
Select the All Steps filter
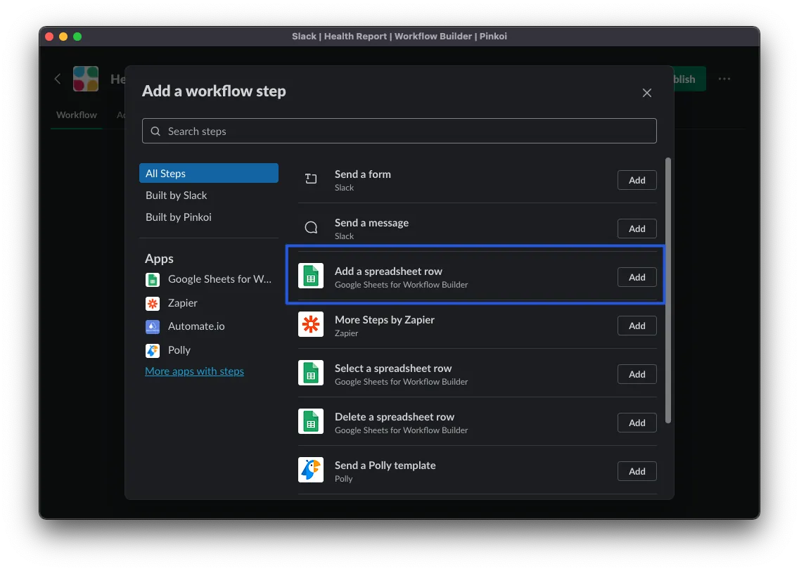click(208, 173)
